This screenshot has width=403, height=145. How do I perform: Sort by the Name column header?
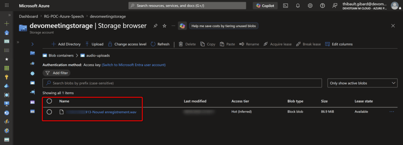point(64,101)
